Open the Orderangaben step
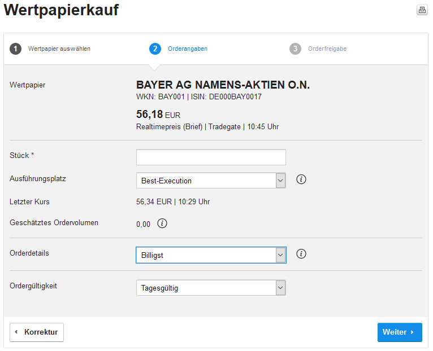 click(x=188, y=49)
